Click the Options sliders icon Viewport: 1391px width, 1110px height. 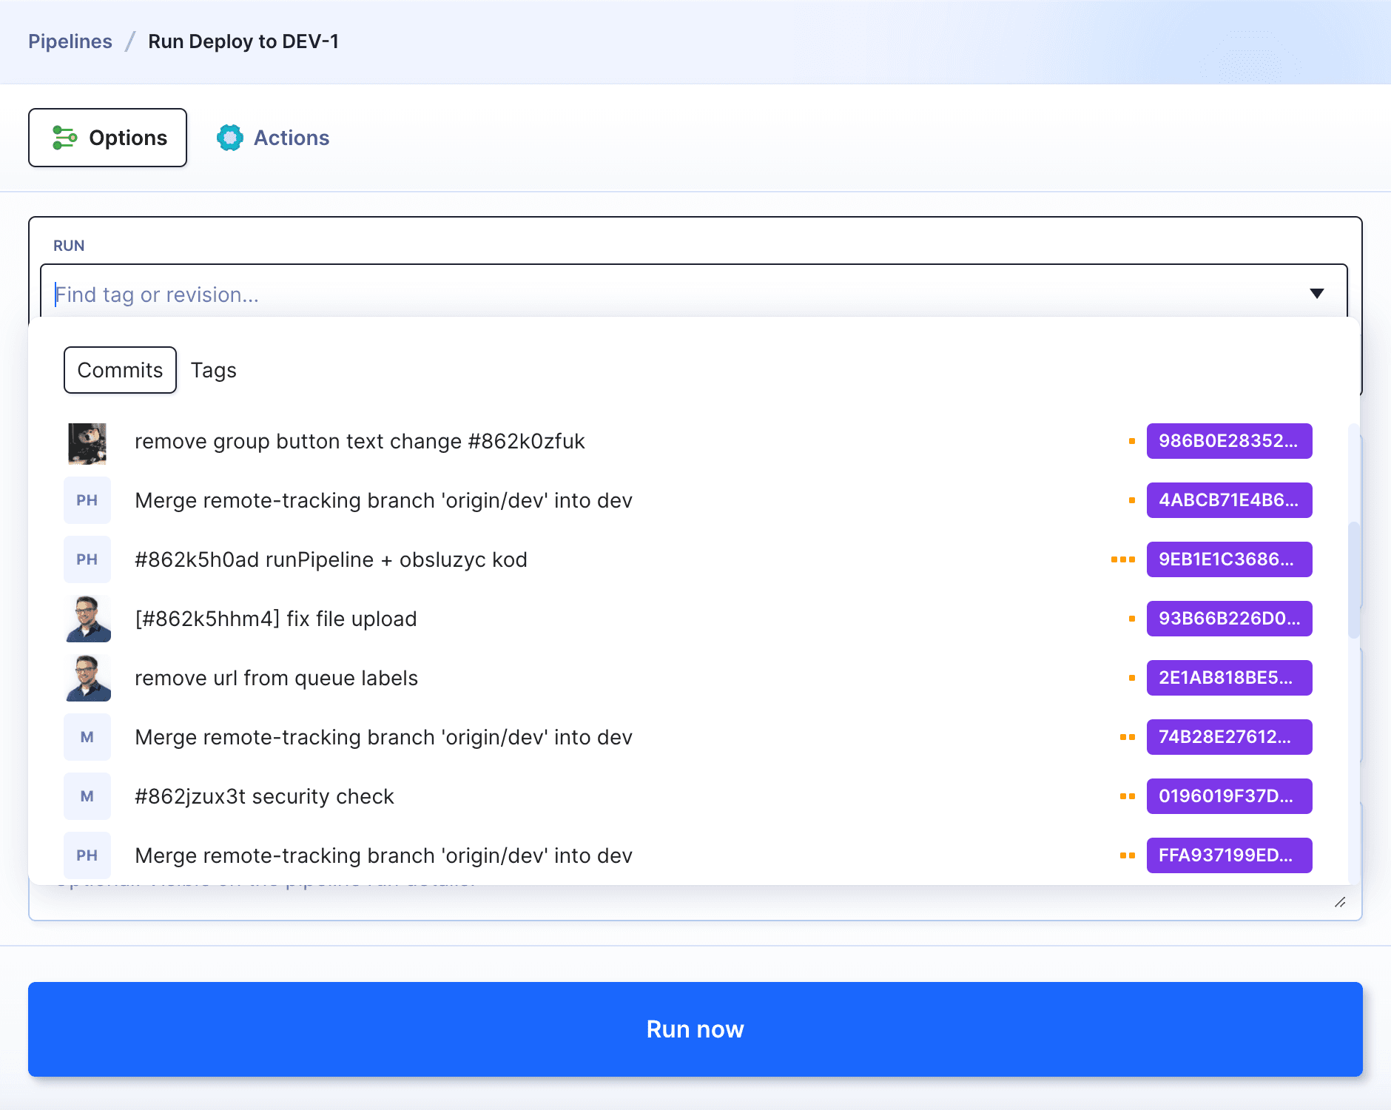(64, 138)
